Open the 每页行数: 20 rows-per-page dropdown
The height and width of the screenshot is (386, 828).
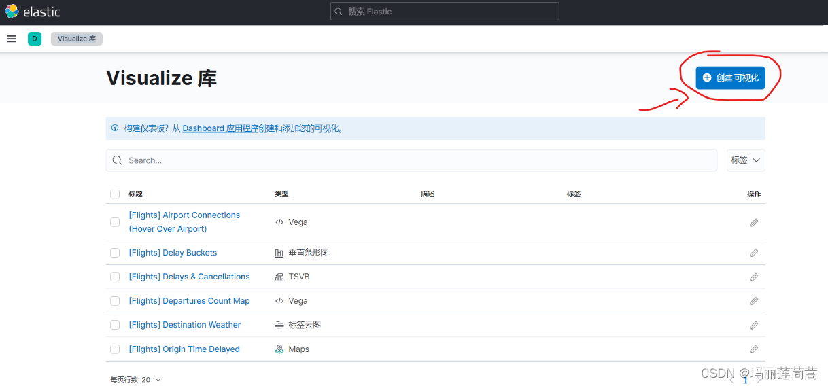[x=136, y=379]
